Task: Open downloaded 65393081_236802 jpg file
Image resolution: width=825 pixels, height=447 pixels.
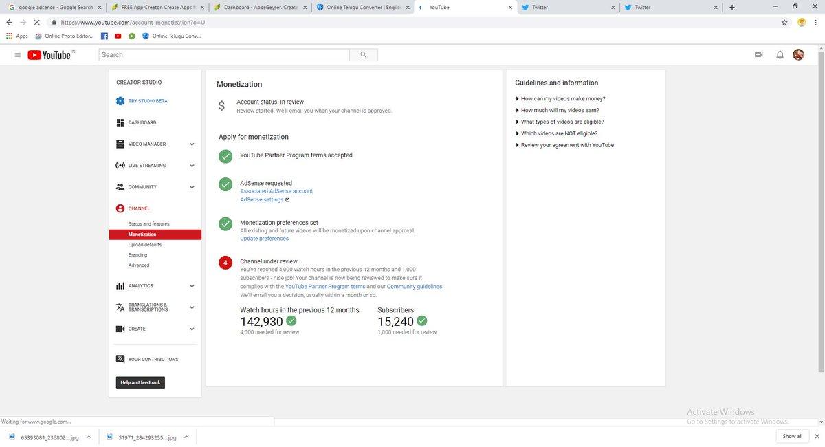Action: (45, 436)
